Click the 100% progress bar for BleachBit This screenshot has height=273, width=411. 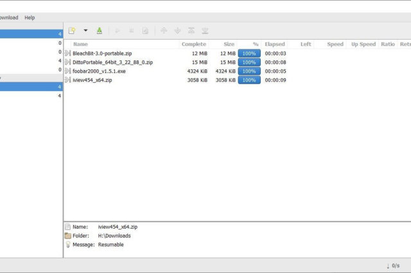[x=249, y=53]
